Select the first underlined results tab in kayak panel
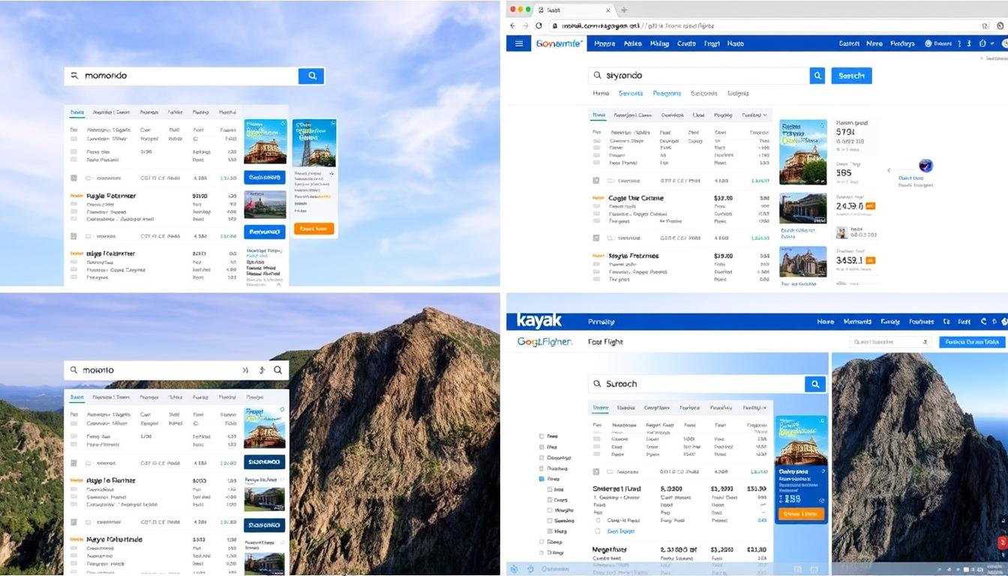 coord(601,408)
